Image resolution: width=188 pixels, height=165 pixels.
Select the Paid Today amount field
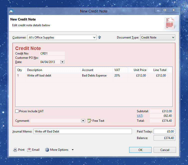[x=164, y=131]
